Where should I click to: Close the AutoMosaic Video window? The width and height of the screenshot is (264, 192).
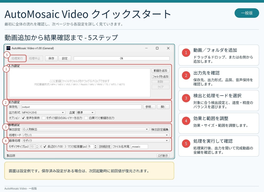point(168,48)
